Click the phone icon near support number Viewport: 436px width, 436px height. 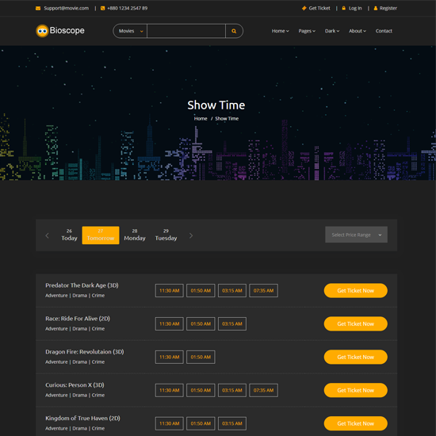(102, 9)
